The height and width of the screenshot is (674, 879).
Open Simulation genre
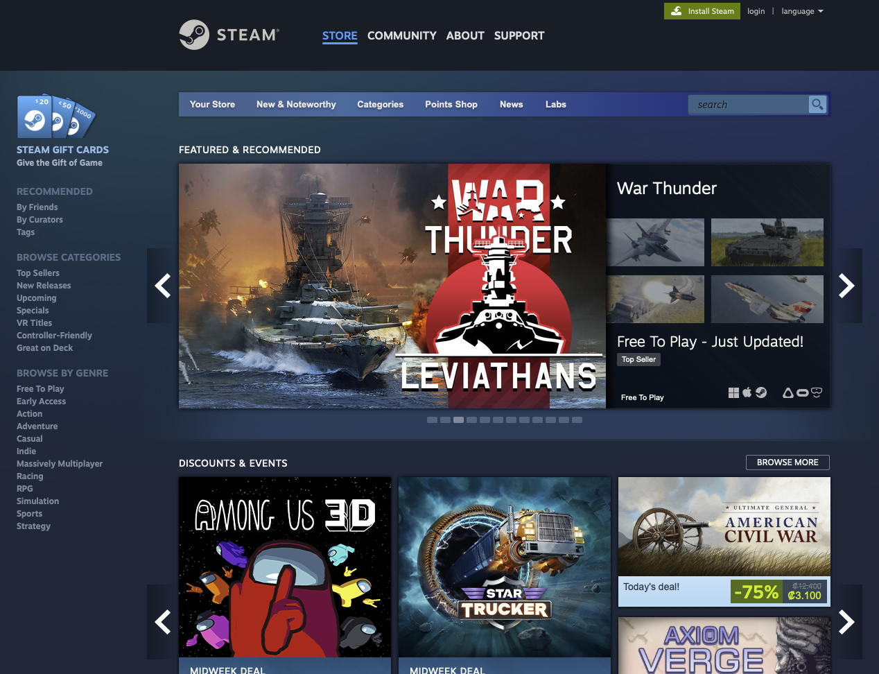click(37, 501)
